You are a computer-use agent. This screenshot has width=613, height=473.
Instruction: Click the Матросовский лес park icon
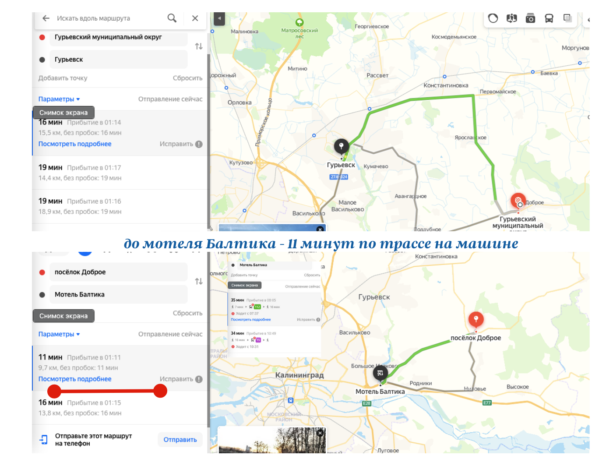pos(299,22)
